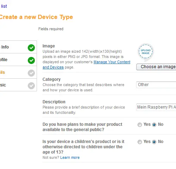Screen dimensions: 176x169
Task: Click the grey checkmark on the third sidebar step
Action: click(x=31, y=73)
